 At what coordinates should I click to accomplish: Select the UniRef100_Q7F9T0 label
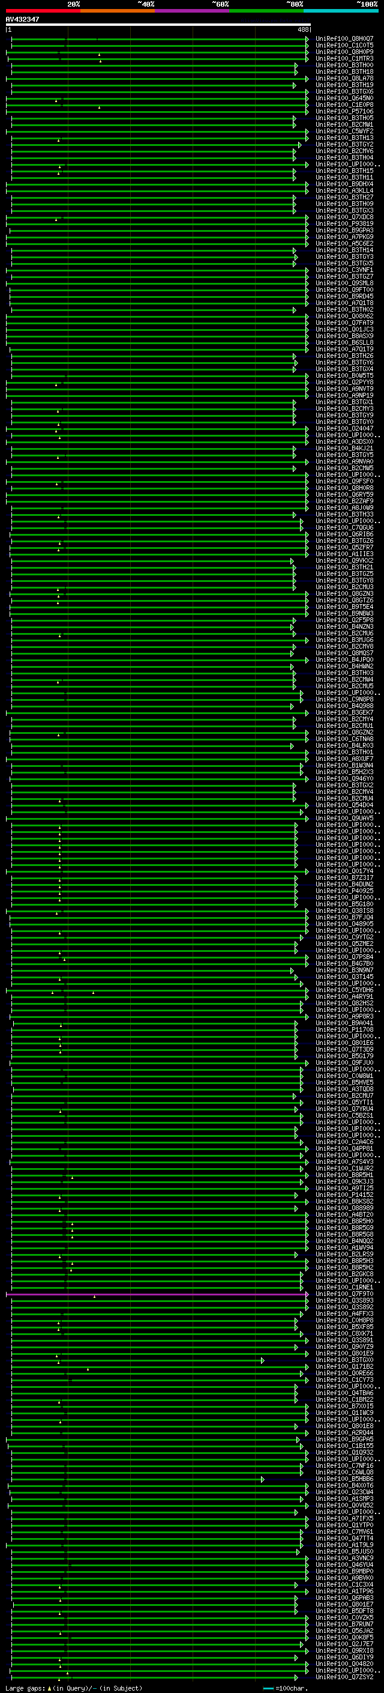pyautogui.click(x=344, y=1294)
